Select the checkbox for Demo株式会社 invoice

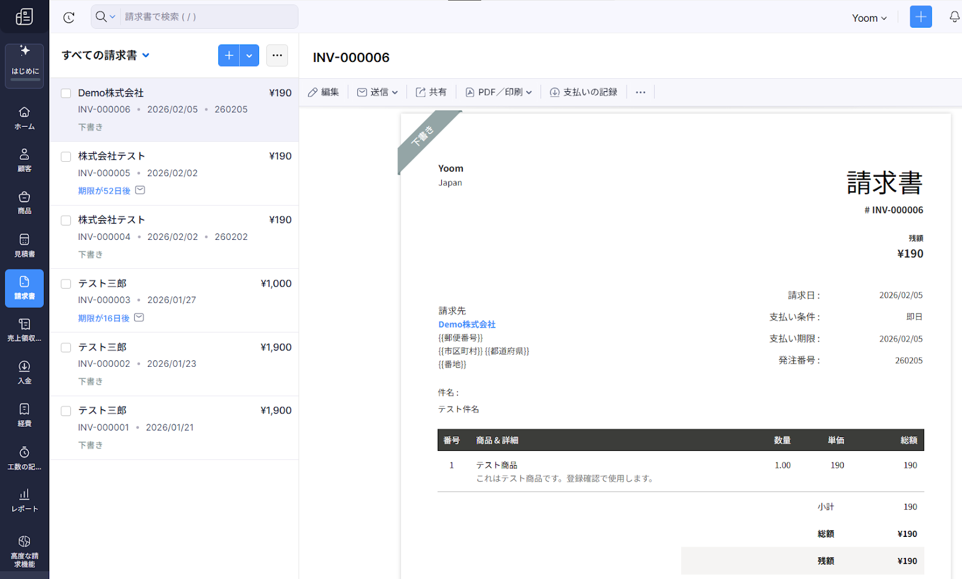click(x=66, y=93)
